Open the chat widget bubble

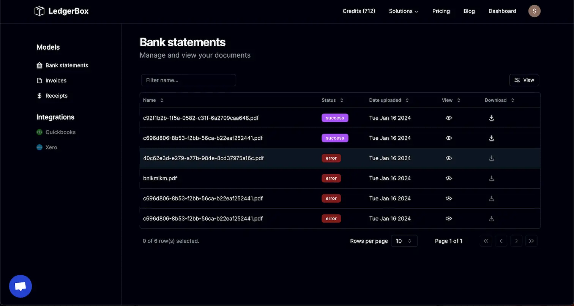tap(20, 286)
